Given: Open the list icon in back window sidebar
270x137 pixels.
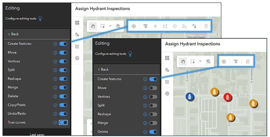Looking at the screenshot, I should tap(77, 46).
